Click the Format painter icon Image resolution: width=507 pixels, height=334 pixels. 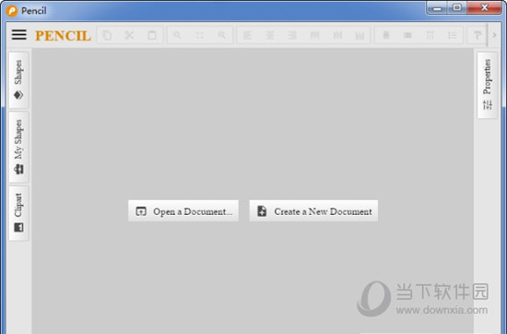pyautogui.click(x=478, y=35)
